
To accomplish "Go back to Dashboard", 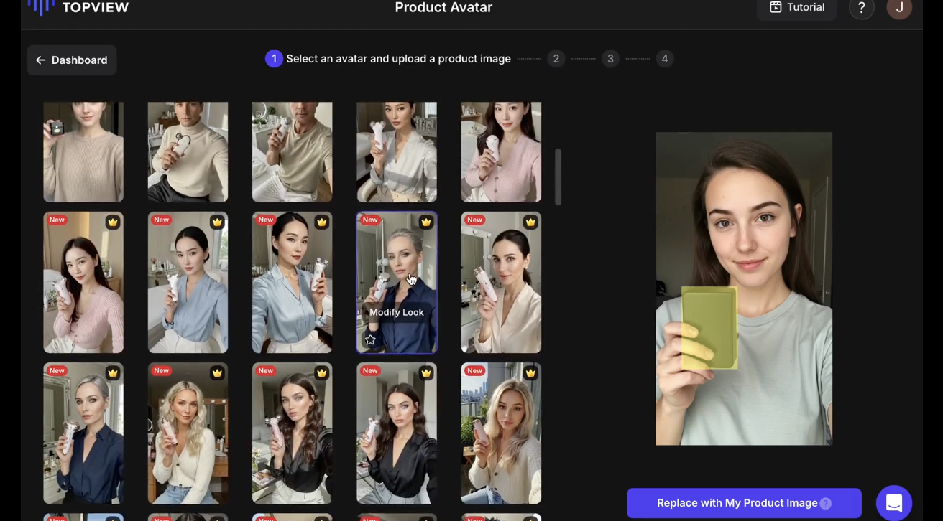I will click(x=72, y=60).
